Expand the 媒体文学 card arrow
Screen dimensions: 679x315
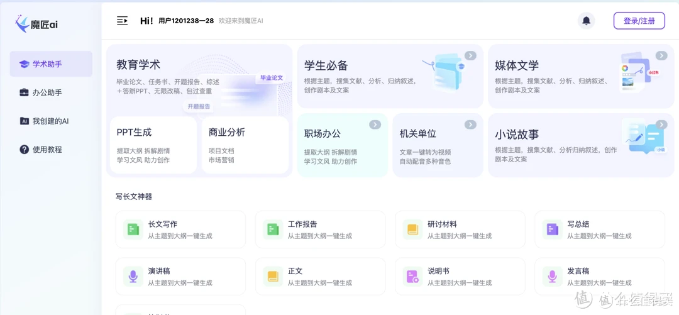pyautogui.click(x=661, y=55)
